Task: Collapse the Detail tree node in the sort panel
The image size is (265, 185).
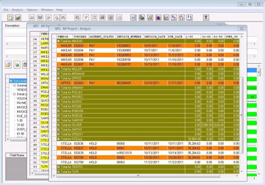Action: tap(15, 94)
